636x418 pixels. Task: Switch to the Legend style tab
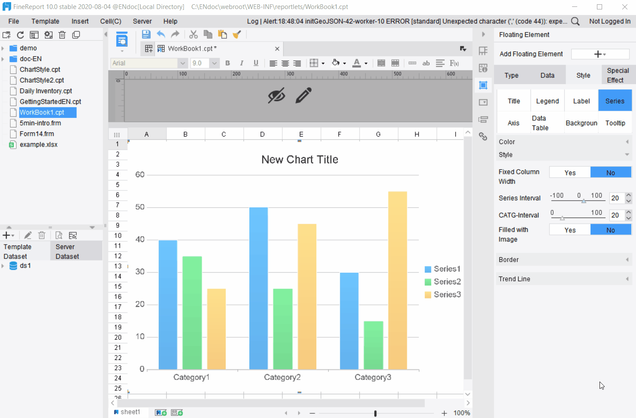(x=548, y=101)
